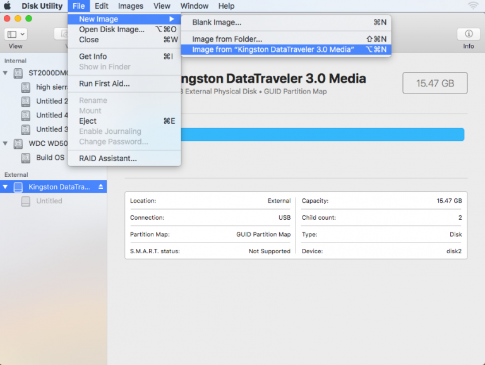
Task: Open the Images menu
Action: pos(131,6)
